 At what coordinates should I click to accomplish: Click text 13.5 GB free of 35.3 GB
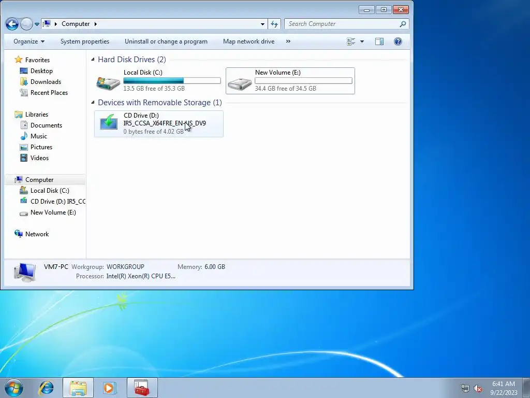154,88
